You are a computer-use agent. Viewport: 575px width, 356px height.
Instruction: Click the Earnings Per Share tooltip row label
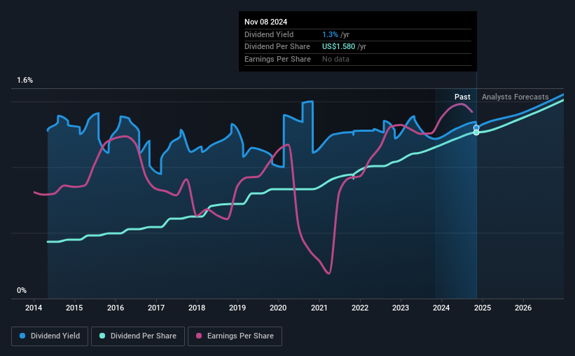277,59
